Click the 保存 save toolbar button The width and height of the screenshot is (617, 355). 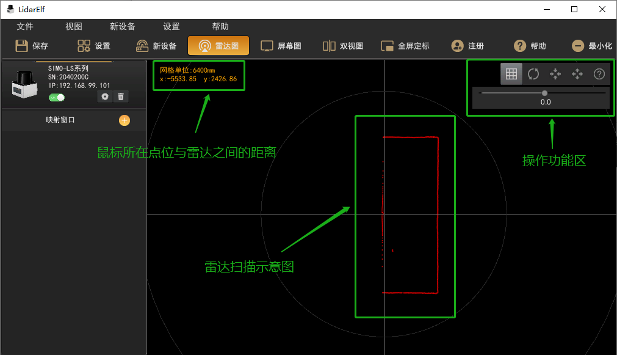coord(32,46)
